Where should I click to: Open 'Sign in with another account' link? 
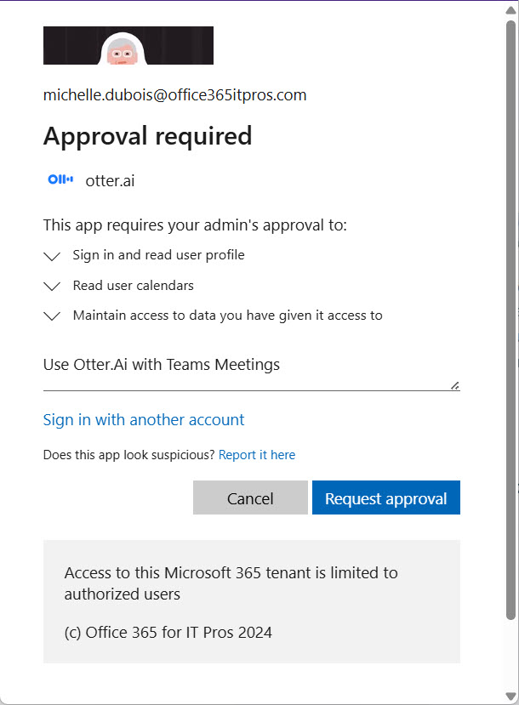point(144,419)
